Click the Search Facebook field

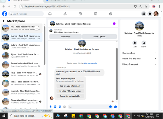[26, 14]
